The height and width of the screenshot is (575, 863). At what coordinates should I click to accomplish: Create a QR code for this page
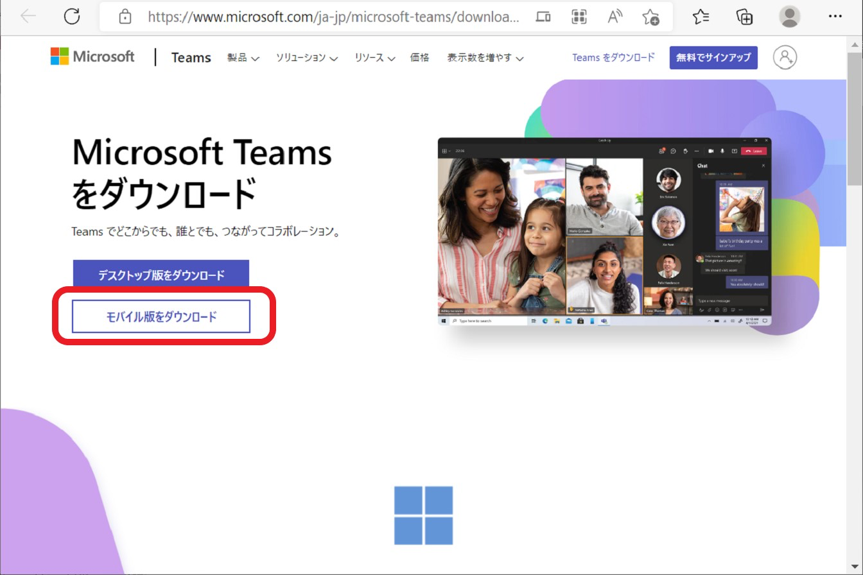point(579,17)
